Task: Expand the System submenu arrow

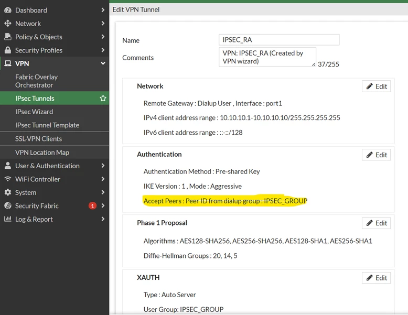Action: [103, 192]
